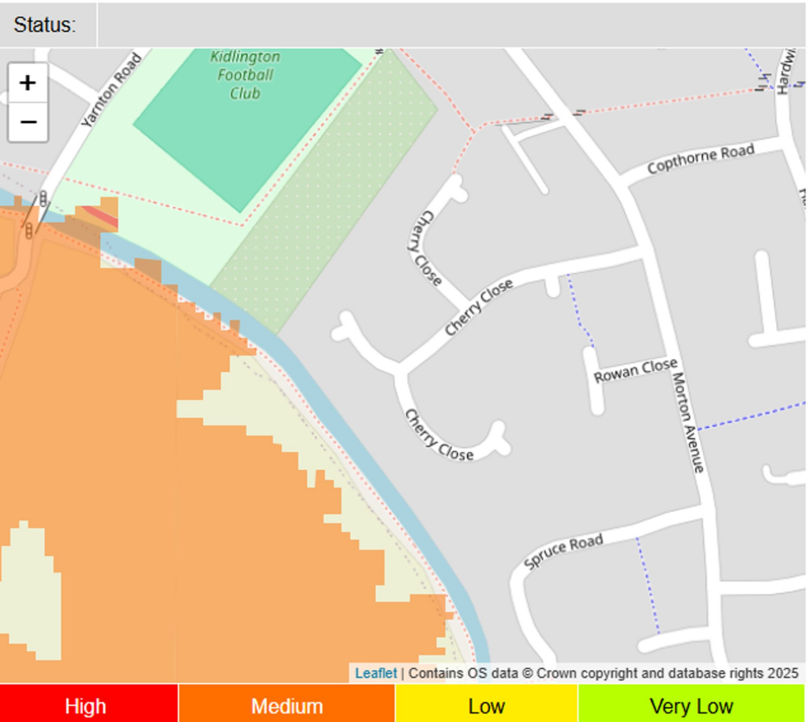
Task: Click the yellow Low risk legend block
Action: 486,705
